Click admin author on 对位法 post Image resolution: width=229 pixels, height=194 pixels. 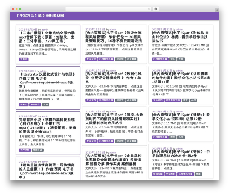180,29
